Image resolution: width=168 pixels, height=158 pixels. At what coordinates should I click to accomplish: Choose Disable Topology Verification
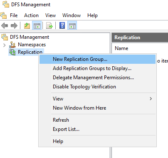coord(97,87)
